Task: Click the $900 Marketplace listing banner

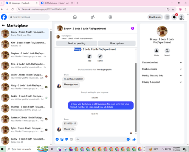Action: point(96,37)
